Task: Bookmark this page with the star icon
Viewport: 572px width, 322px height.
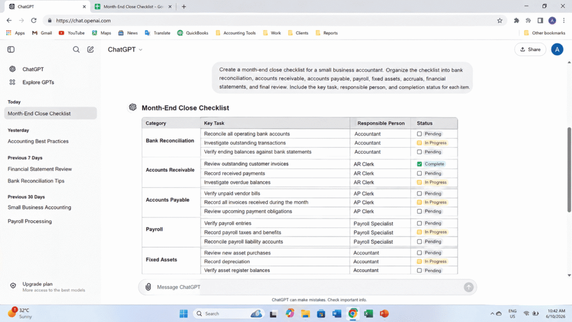Action: click(x=500, y=21)
